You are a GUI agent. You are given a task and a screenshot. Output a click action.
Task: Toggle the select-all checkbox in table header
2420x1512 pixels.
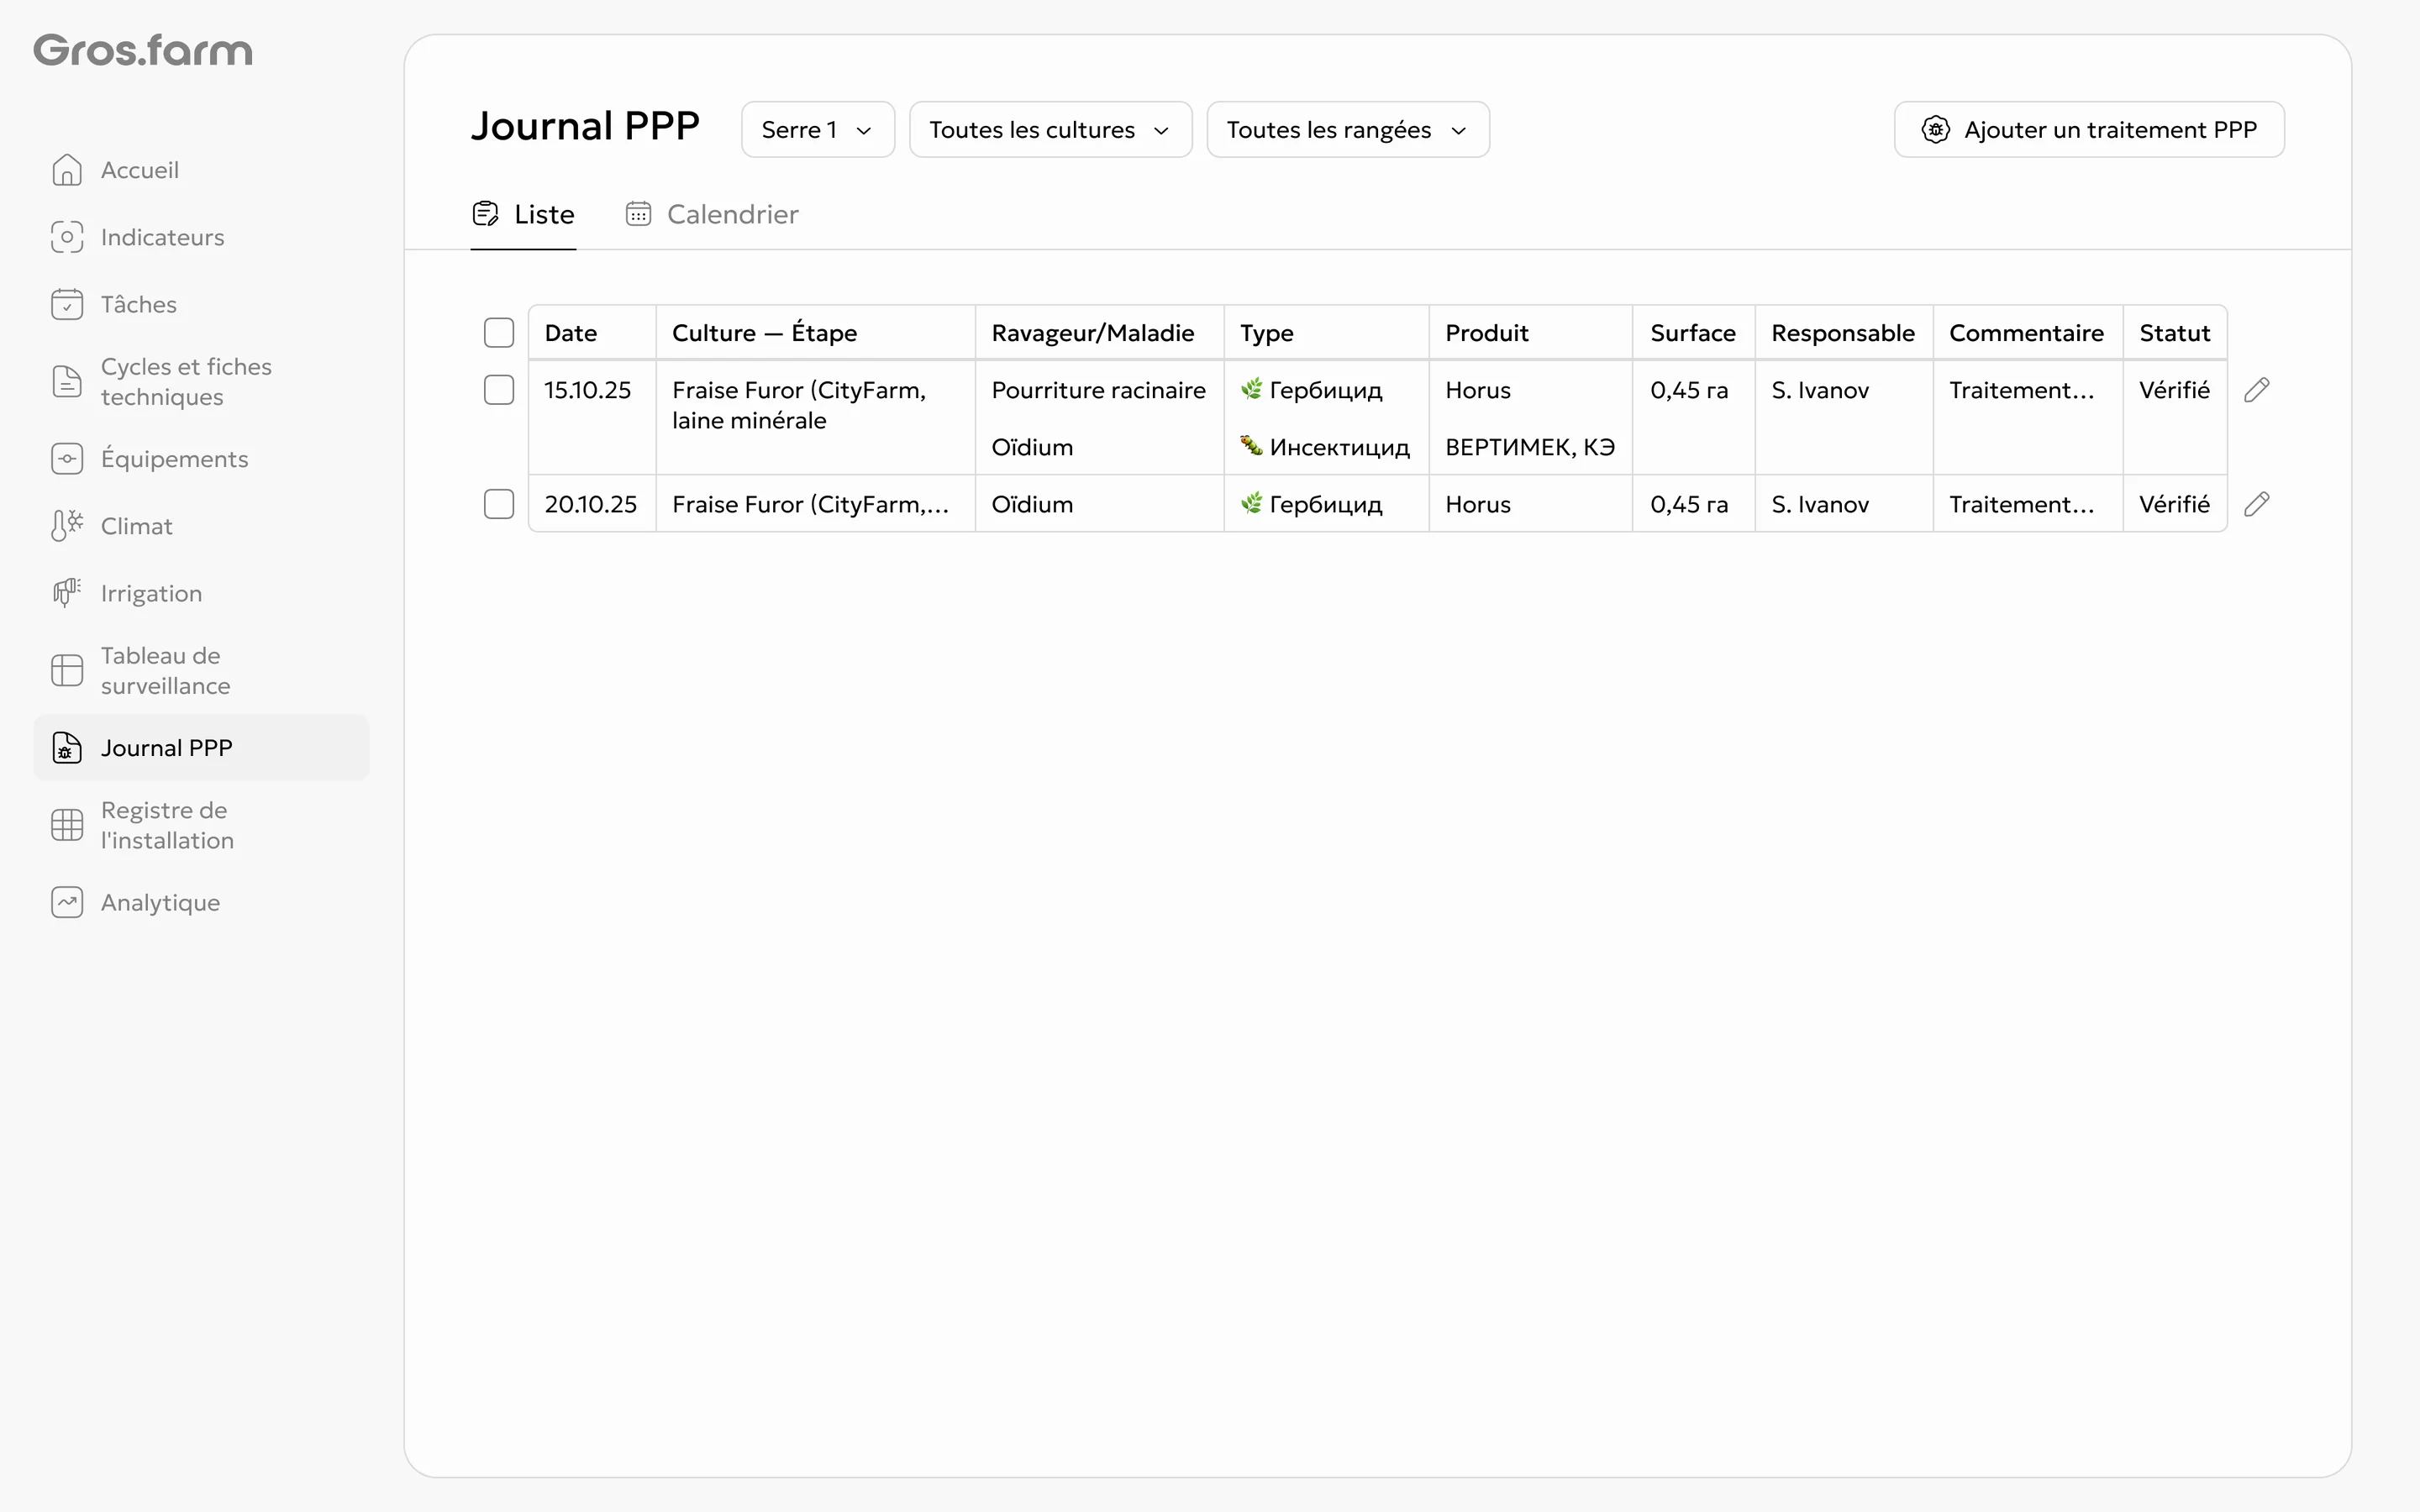click(x=499, y=333)
